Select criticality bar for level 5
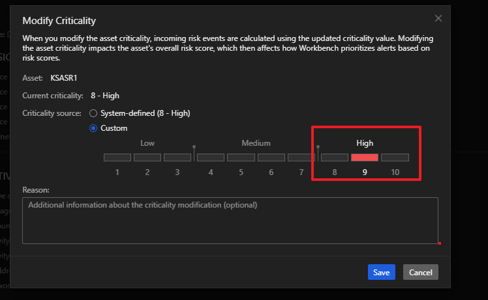The width and height of the screenshot is (488, 300). pyautogui.click(x=241, y=157)
